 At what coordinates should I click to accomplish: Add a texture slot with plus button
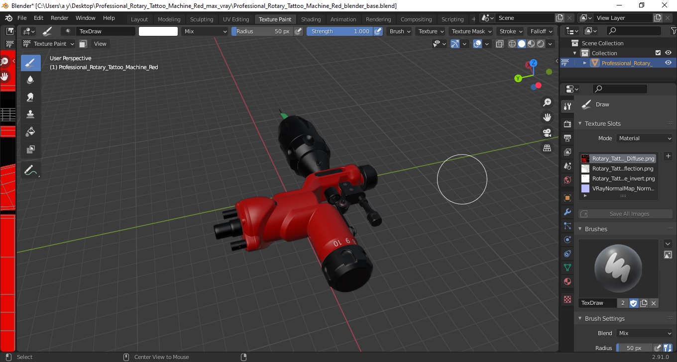[668, 156]
